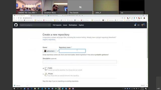
Task: Click the browser forward arrow
Action: coord(16,18)
